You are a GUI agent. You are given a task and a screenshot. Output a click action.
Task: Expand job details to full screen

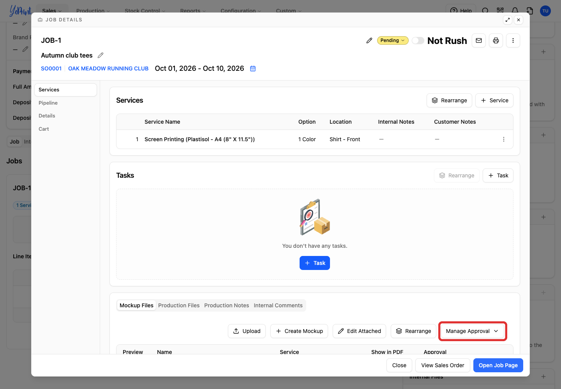[x=508, y=20]
